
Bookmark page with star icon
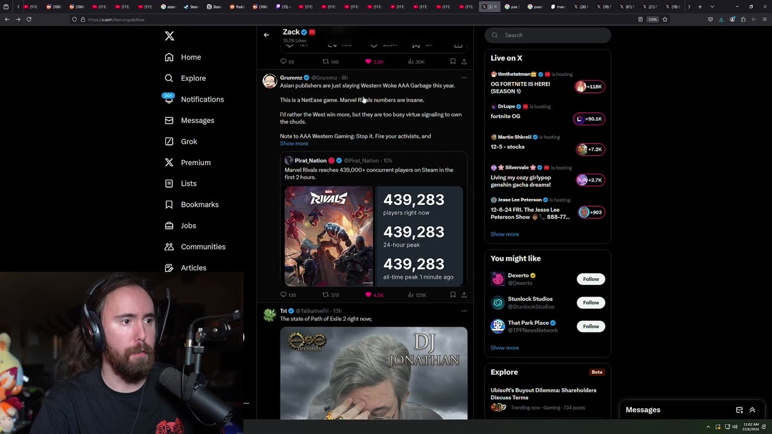point(665,19)
